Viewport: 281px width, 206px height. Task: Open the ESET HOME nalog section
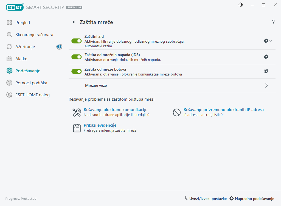click(32, 95)
